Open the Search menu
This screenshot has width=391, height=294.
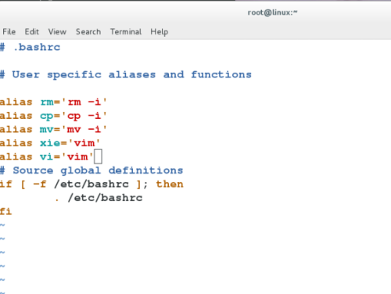click(88, 32)
